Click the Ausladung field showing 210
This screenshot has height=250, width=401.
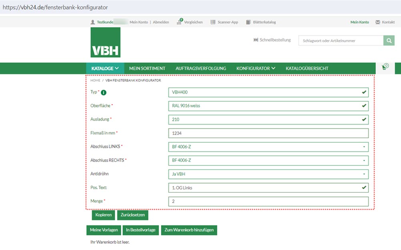pyautogui.click(x=268, y=120)
